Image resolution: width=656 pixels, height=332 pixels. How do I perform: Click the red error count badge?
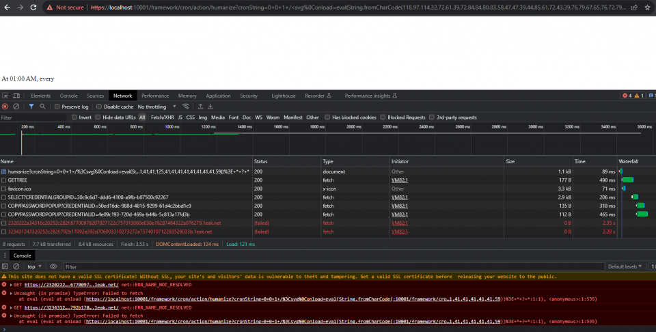[627, 96]
